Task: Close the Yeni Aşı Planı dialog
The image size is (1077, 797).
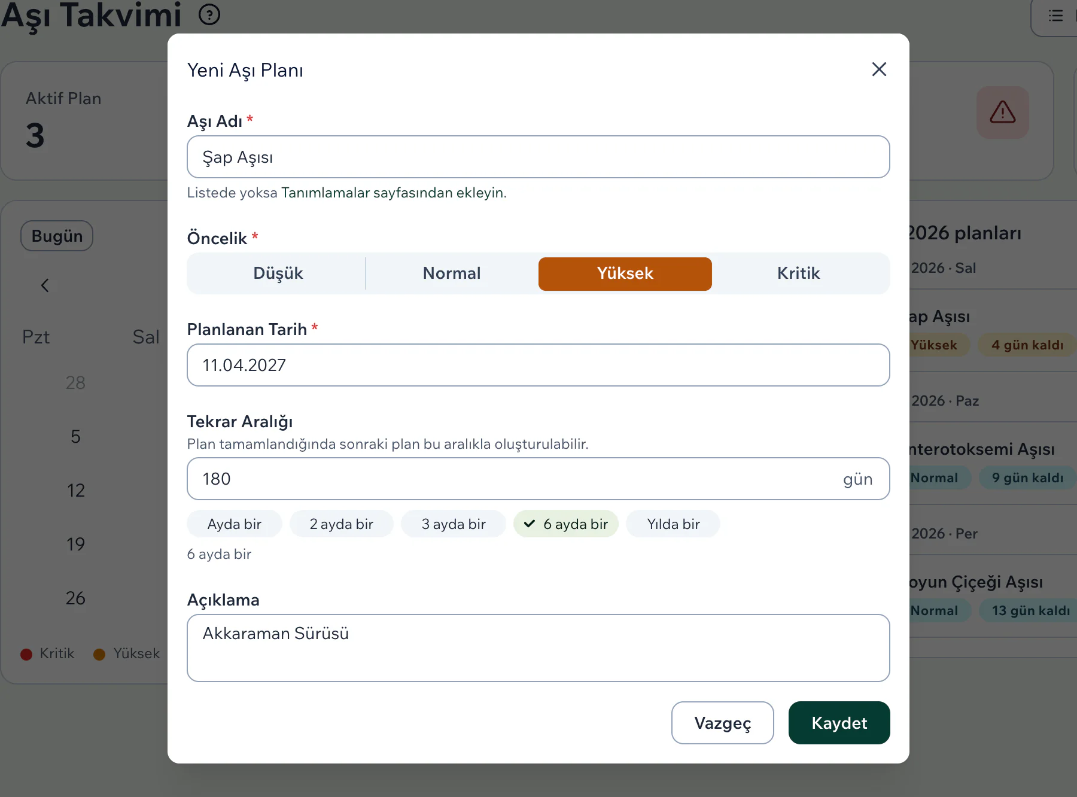Action: pyautogui.click(x=879, y=69)
